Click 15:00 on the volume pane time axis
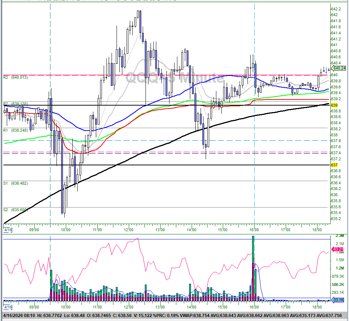 pos(223,307)
